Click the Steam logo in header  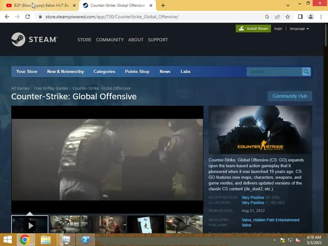[34, 39]
